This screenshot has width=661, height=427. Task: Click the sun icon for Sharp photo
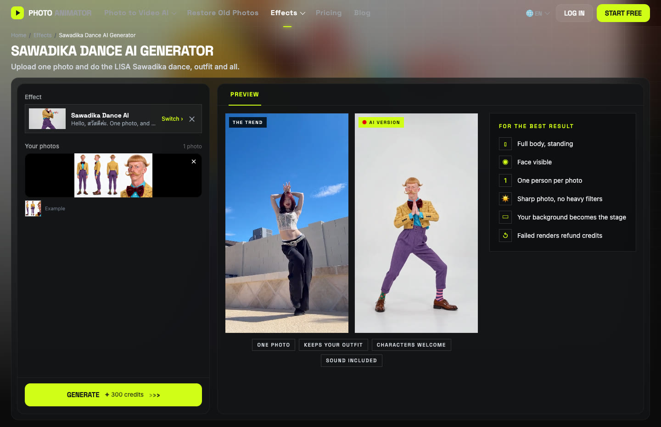click(x=505, y=199)
